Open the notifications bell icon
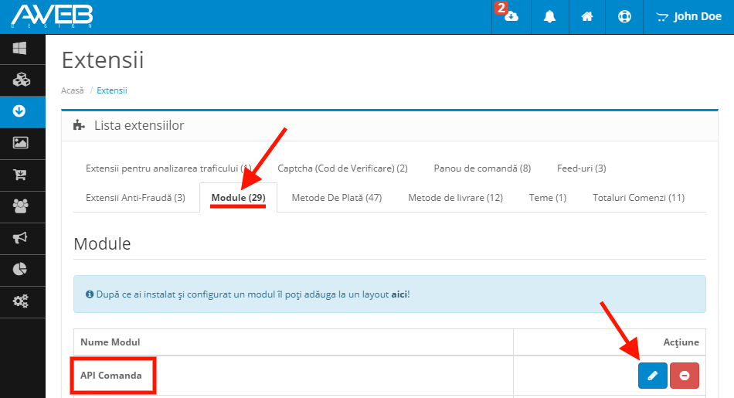Screen dimensions: 734x398 pyautogui.click(x=549, y=16)
